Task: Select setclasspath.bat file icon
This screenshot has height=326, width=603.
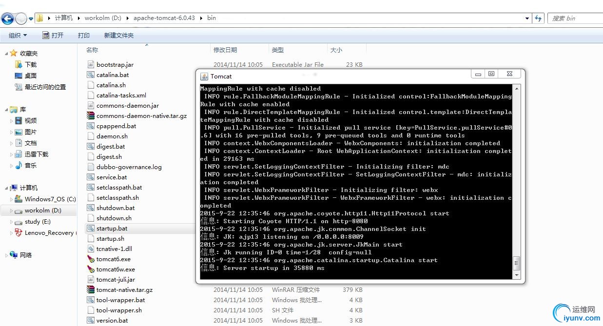Action: click(91, 187)
